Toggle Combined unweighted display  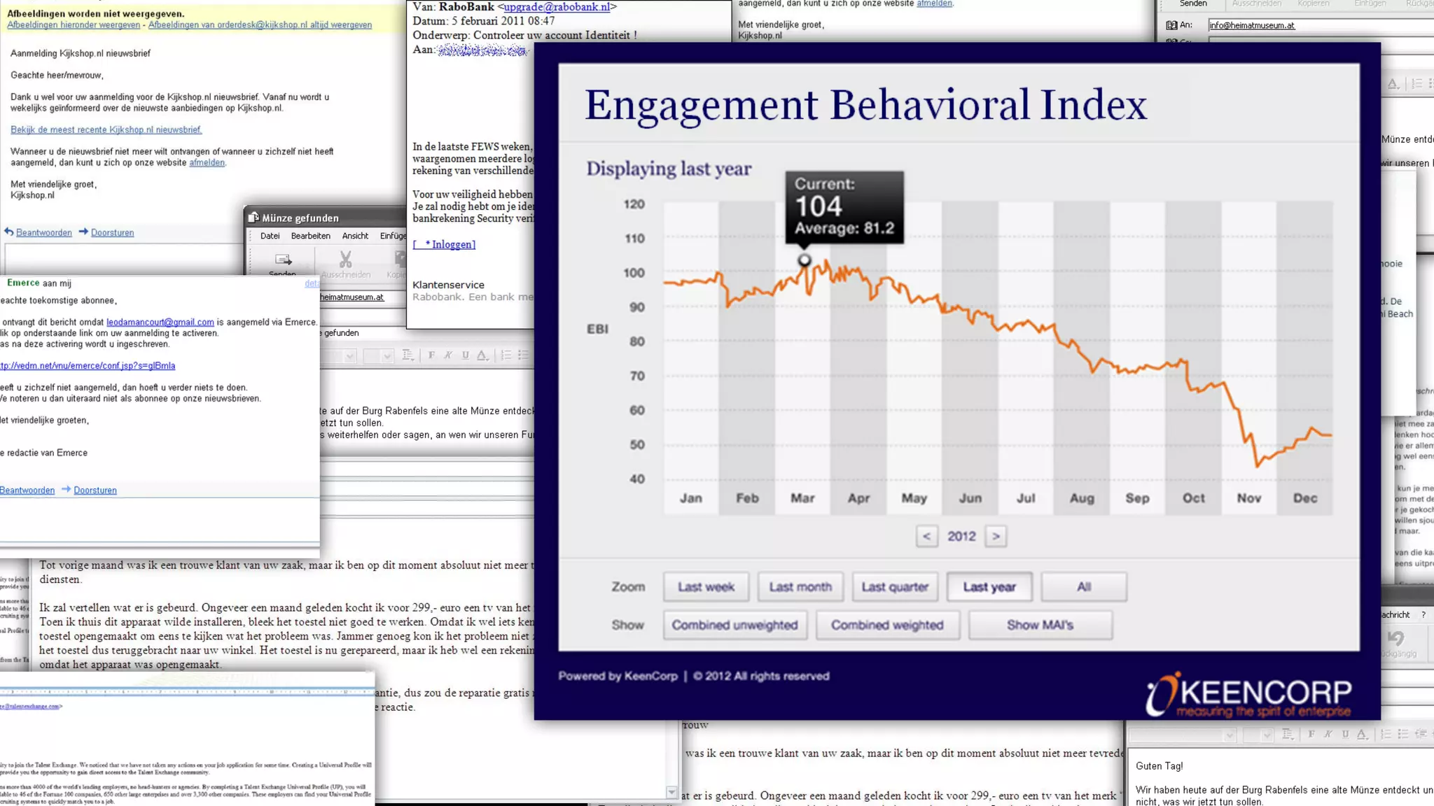(x=735, y=625)
